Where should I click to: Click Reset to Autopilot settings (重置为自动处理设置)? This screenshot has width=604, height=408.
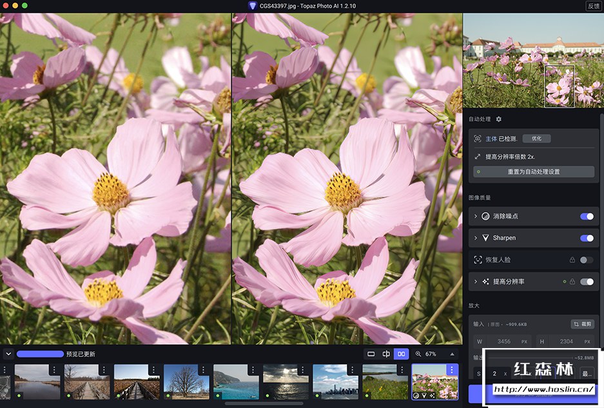click(533, 171)
